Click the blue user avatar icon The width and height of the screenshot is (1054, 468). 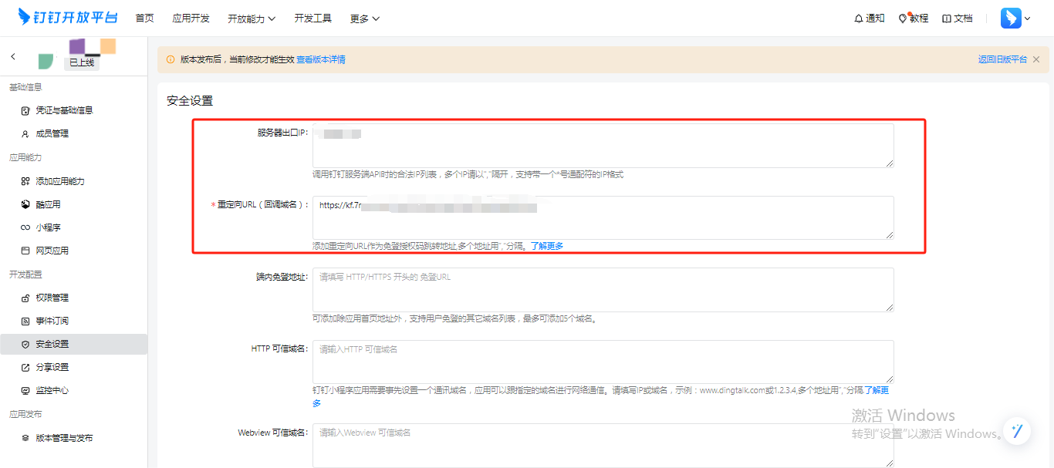[x=1011, y=19]
